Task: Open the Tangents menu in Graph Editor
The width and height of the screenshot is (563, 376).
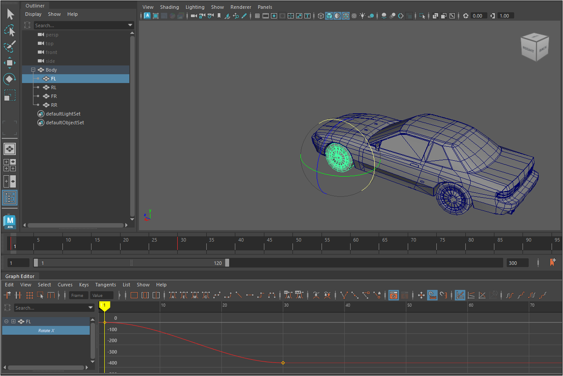Action: tap(106, 285)
